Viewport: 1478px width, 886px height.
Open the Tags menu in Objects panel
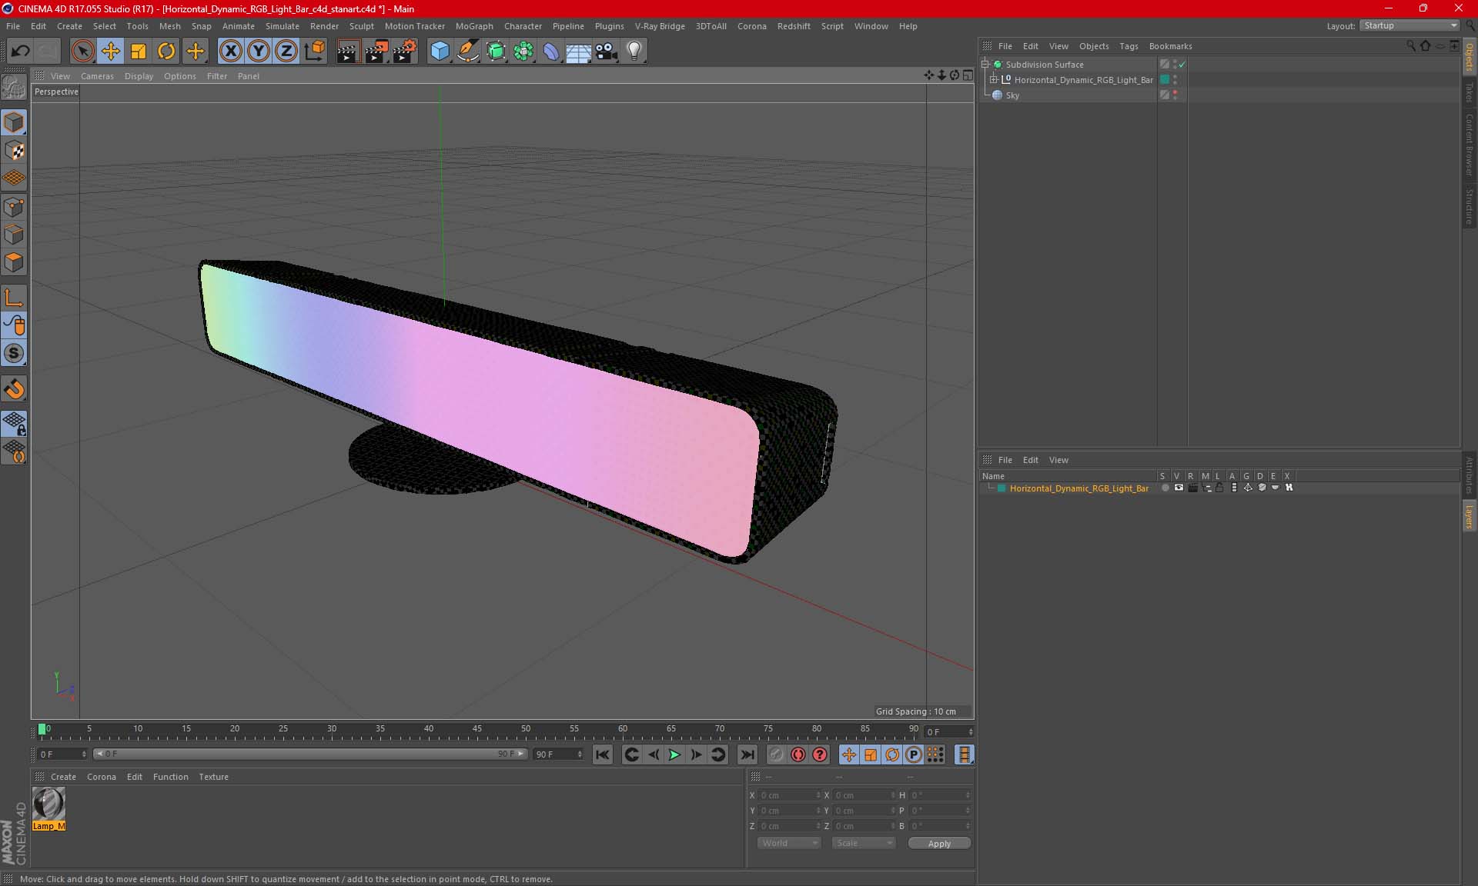click(1128, 46)
